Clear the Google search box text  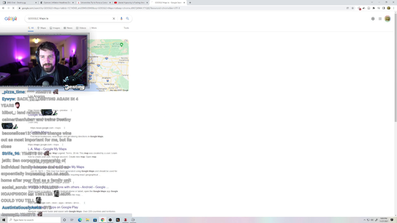click(114, 19)
